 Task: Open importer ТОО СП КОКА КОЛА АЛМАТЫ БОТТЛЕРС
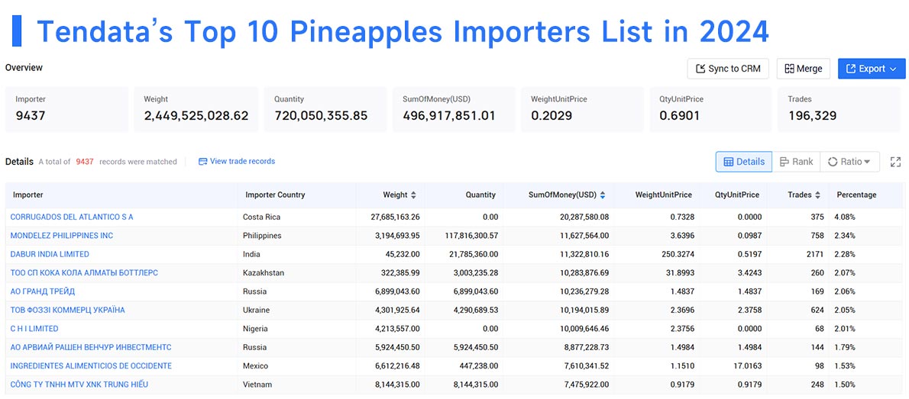[84, 273]
